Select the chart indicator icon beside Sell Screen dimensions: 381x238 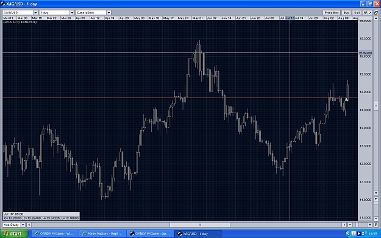point(365,13)
